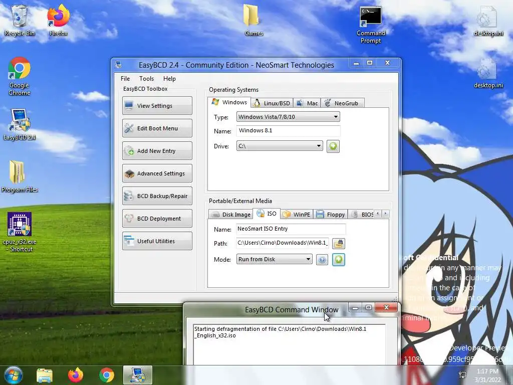Open the File menu
513x385 pixels.
tap(125, 79)
